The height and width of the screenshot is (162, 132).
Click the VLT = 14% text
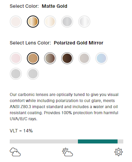pos(21,131)
